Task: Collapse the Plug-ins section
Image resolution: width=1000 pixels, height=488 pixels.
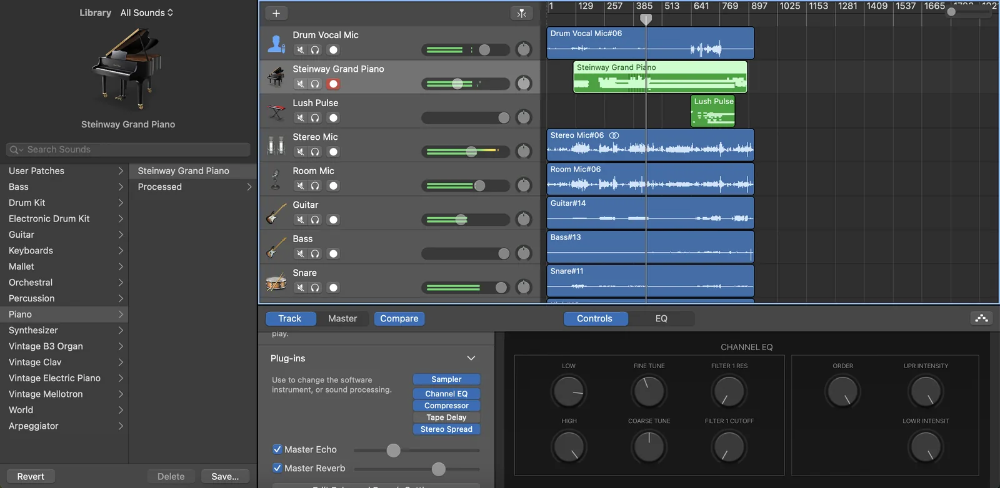Action: (x=471, y=358)
